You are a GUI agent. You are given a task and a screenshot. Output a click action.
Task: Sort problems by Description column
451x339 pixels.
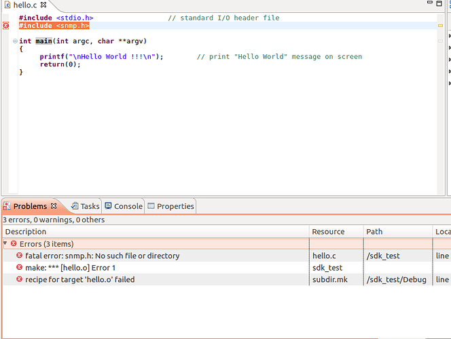tap(156, 232)
